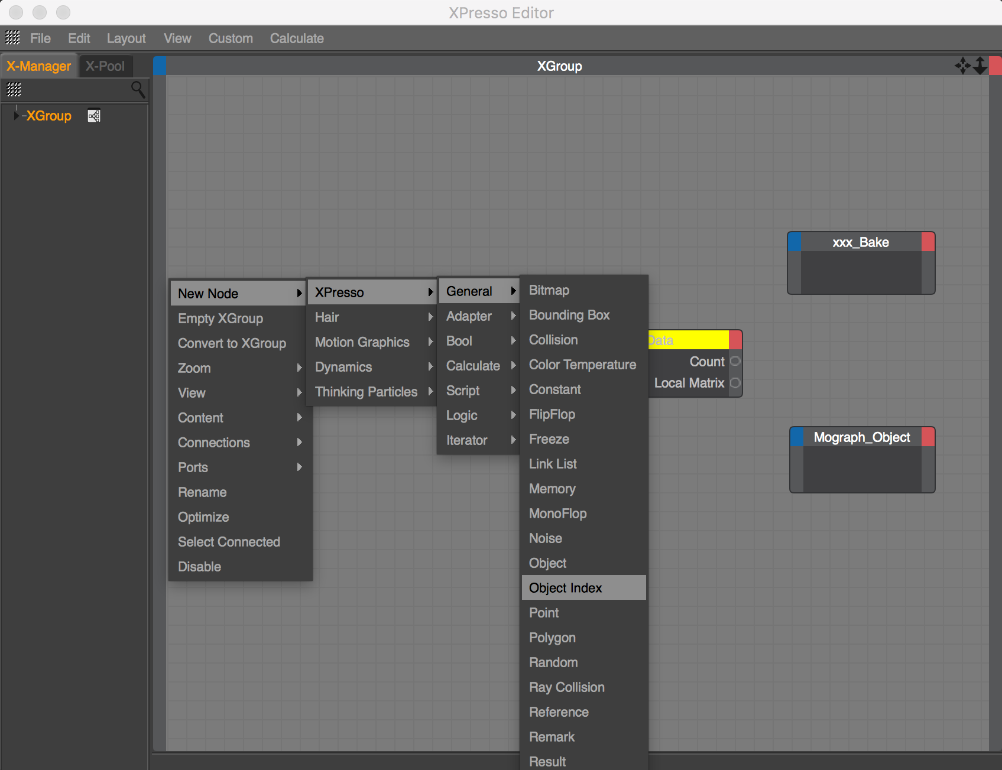
Task: Click red output corner of xxx_Bake node
Action: point(928,242)
